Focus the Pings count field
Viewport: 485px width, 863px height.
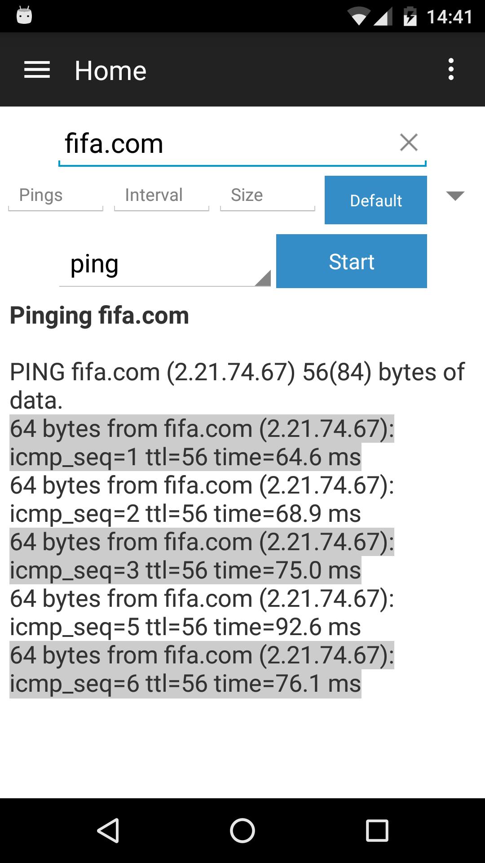[x=56, y=196]
